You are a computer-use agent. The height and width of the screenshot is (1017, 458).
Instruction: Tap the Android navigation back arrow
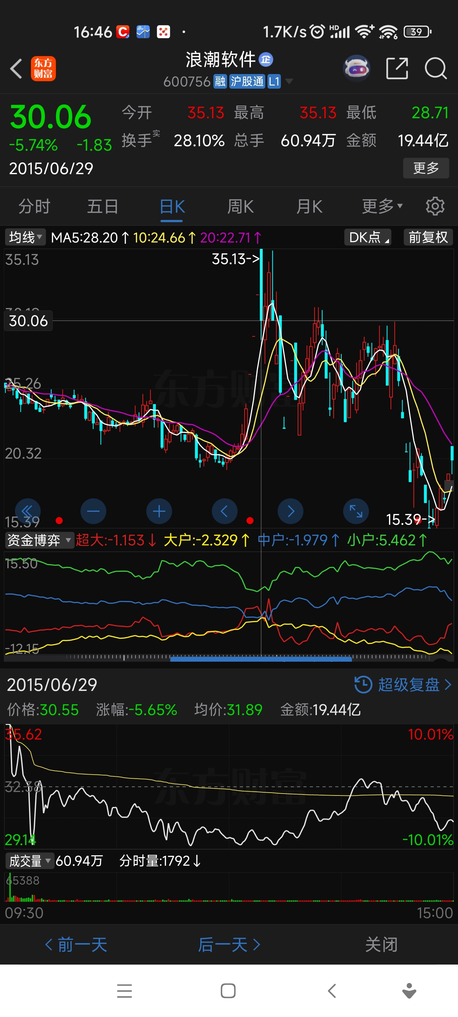click(332, 991)
